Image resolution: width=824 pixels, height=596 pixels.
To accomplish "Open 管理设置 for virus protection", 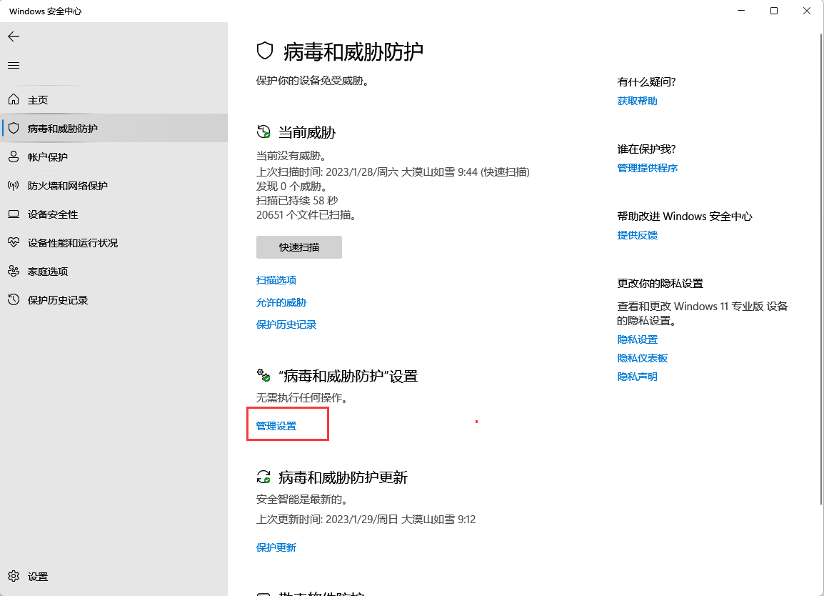I will point(275,424).
